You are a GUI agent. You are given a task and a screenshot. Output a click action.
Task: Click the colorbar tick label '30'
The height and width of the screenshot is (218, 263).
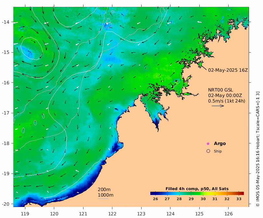[x=203, y=199]
